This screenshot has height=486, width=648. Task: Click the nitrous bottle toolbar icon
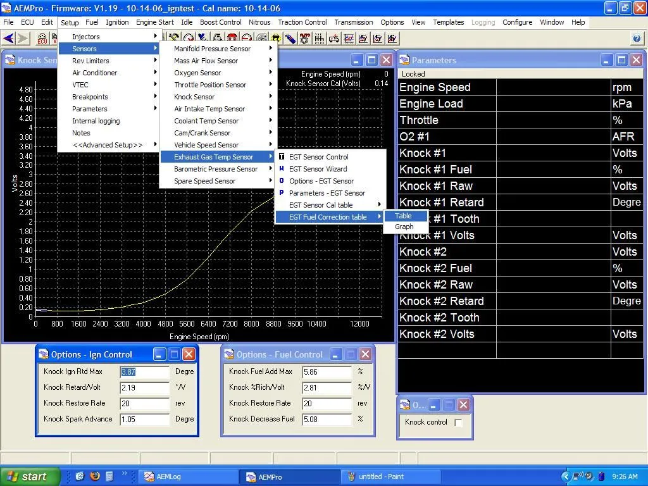[290, 39]
